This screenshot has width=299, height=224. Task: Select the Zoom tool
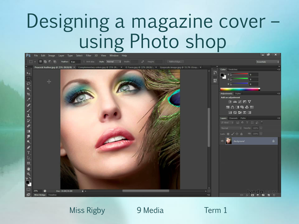tap(29, 174)
